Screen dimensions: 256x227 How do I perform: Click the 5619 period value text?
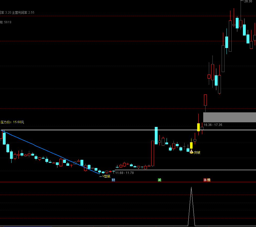pos(7,22)
